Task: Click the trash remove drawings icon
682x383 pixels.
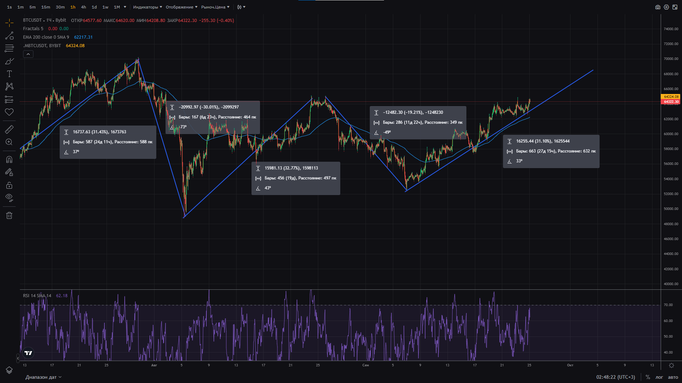Action: tap(9, 215)
